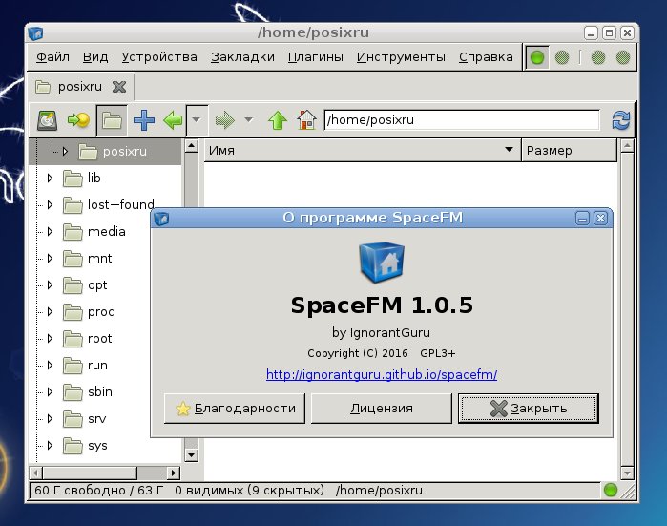
Task: Click the path bar showing /home/posixru
Action: [462, 120]
